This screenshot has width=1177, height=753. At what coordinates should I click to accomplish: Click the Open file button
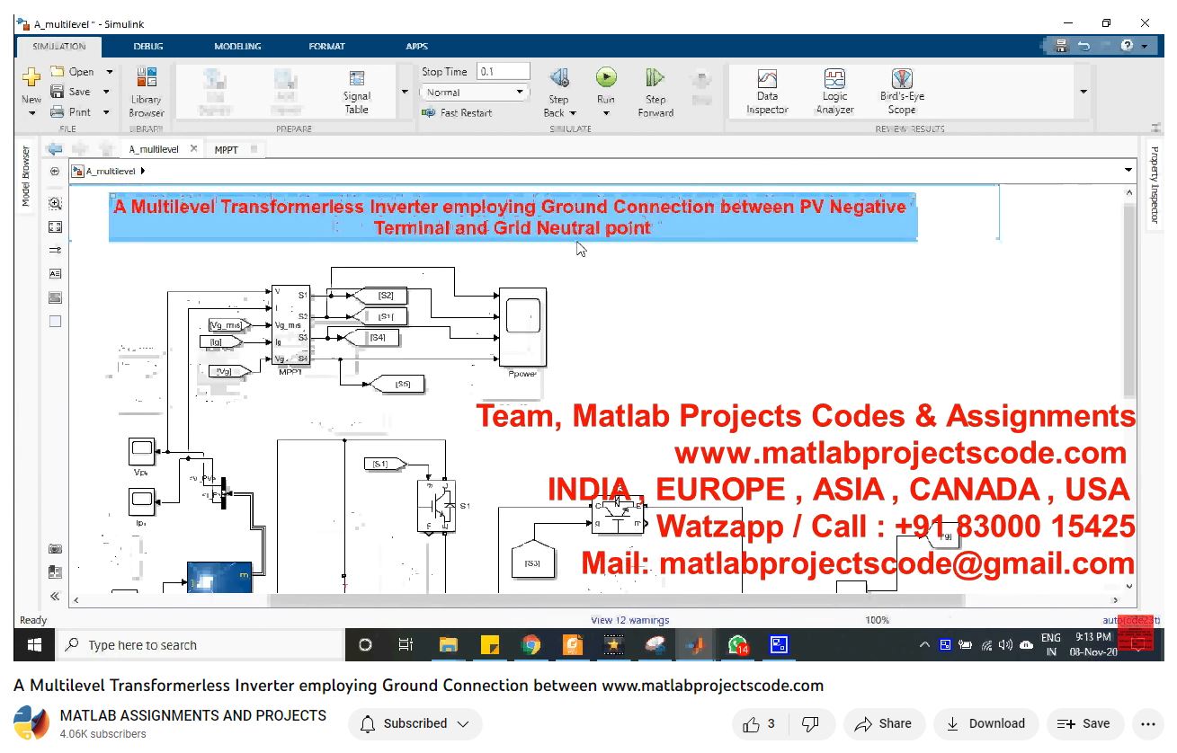coord(73,72)
